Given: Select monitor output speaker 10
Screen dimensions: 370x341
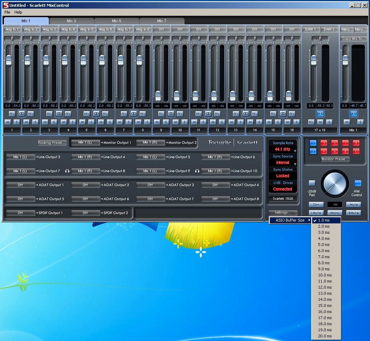Looking at the screenshot, I should pyautogui.click(x=355, y=151).
